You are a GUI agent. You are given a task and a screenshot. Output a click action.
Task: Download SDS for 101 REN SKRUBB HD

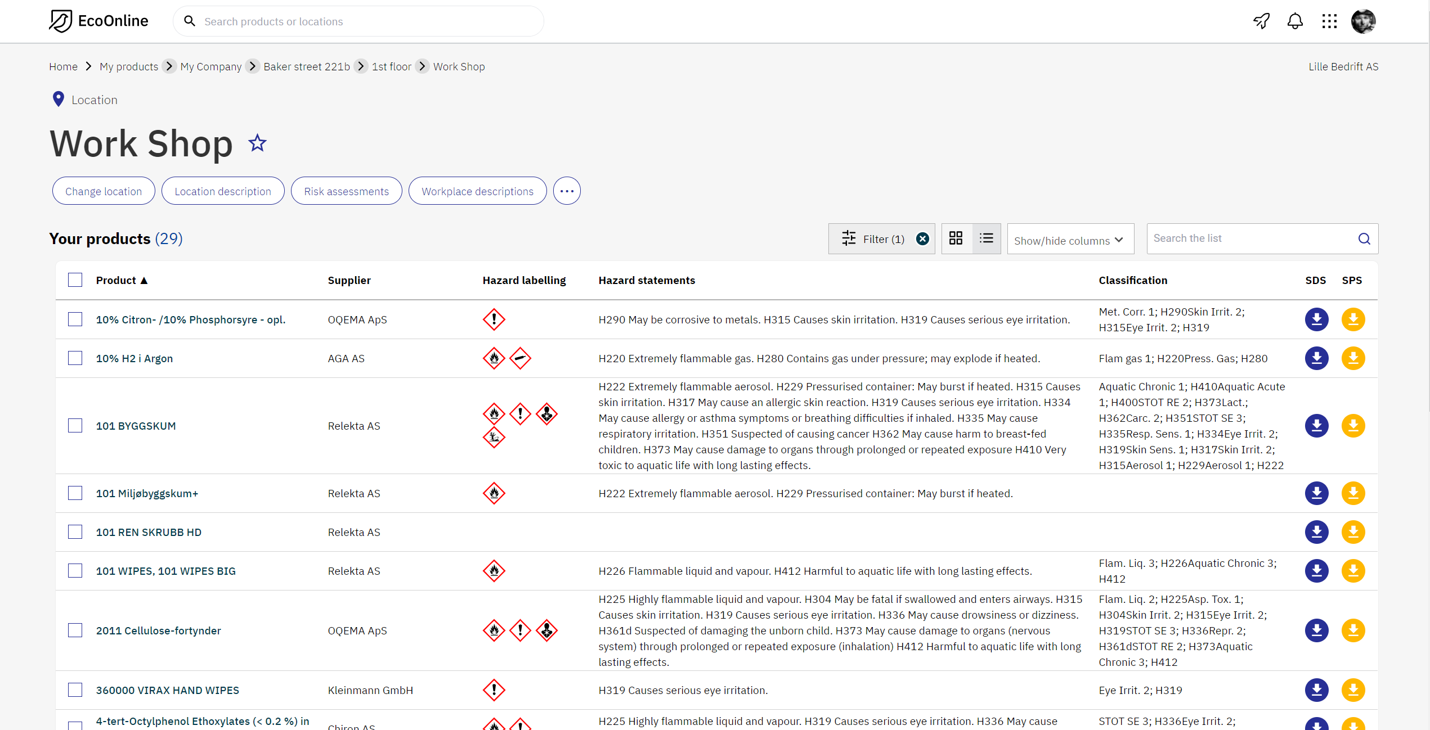point(1316,532)
